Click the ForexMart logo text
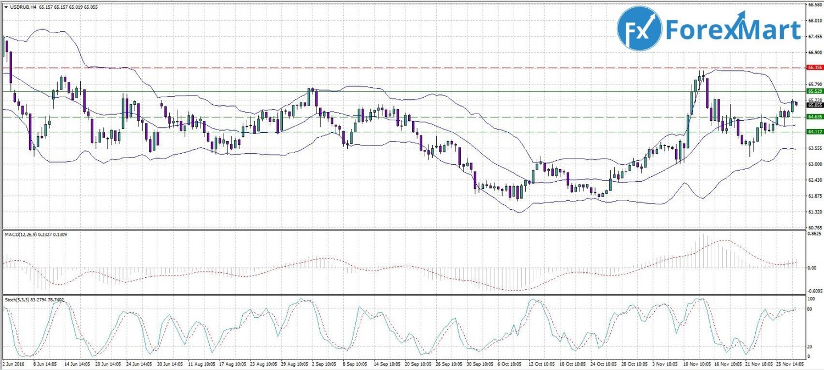Viewport: 824px width, 370px height. 733,30
